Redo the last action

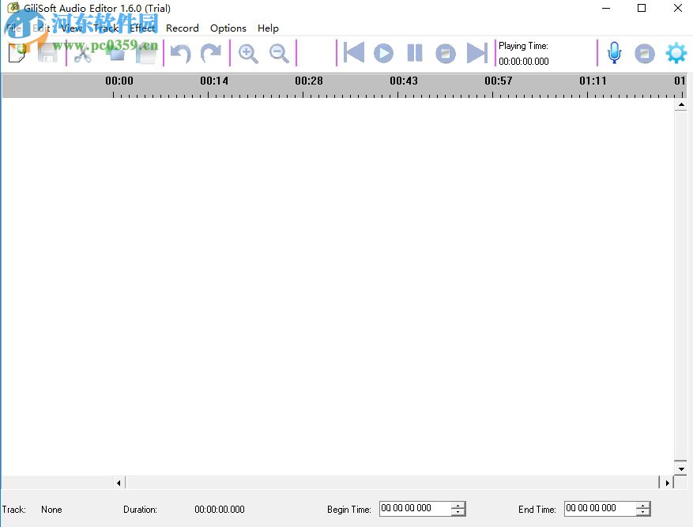[212, 54]
